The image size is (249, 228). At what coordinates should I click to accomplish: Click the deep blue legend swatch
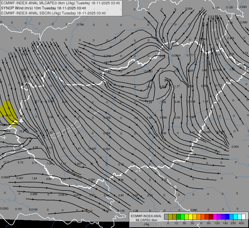pyautogui.click(x=227, y=217)
